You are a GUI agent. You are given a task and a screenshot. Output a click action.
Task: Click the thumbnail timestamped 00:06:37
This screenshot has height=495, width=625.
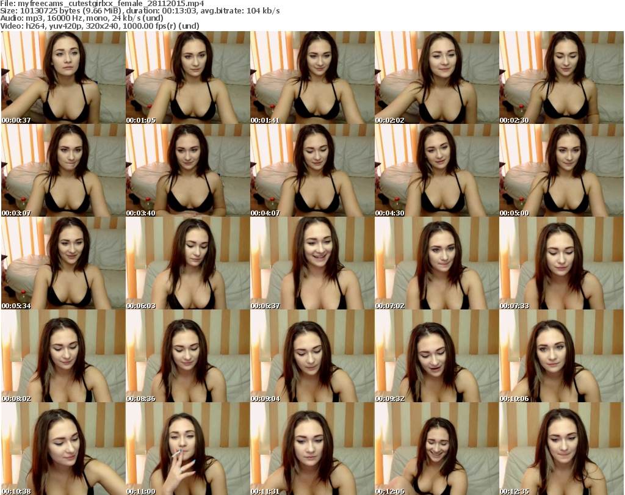coord(312,263)
